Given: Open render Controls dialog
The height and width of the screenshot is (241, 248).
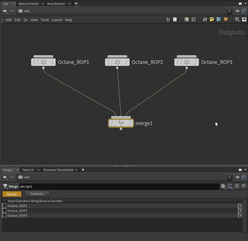Looking at the screenshot, I should click(x=37, y=194).
